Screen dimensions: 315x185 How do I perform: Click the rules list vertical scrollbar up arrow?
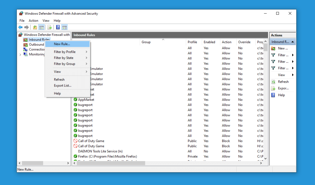coord(266,41)
